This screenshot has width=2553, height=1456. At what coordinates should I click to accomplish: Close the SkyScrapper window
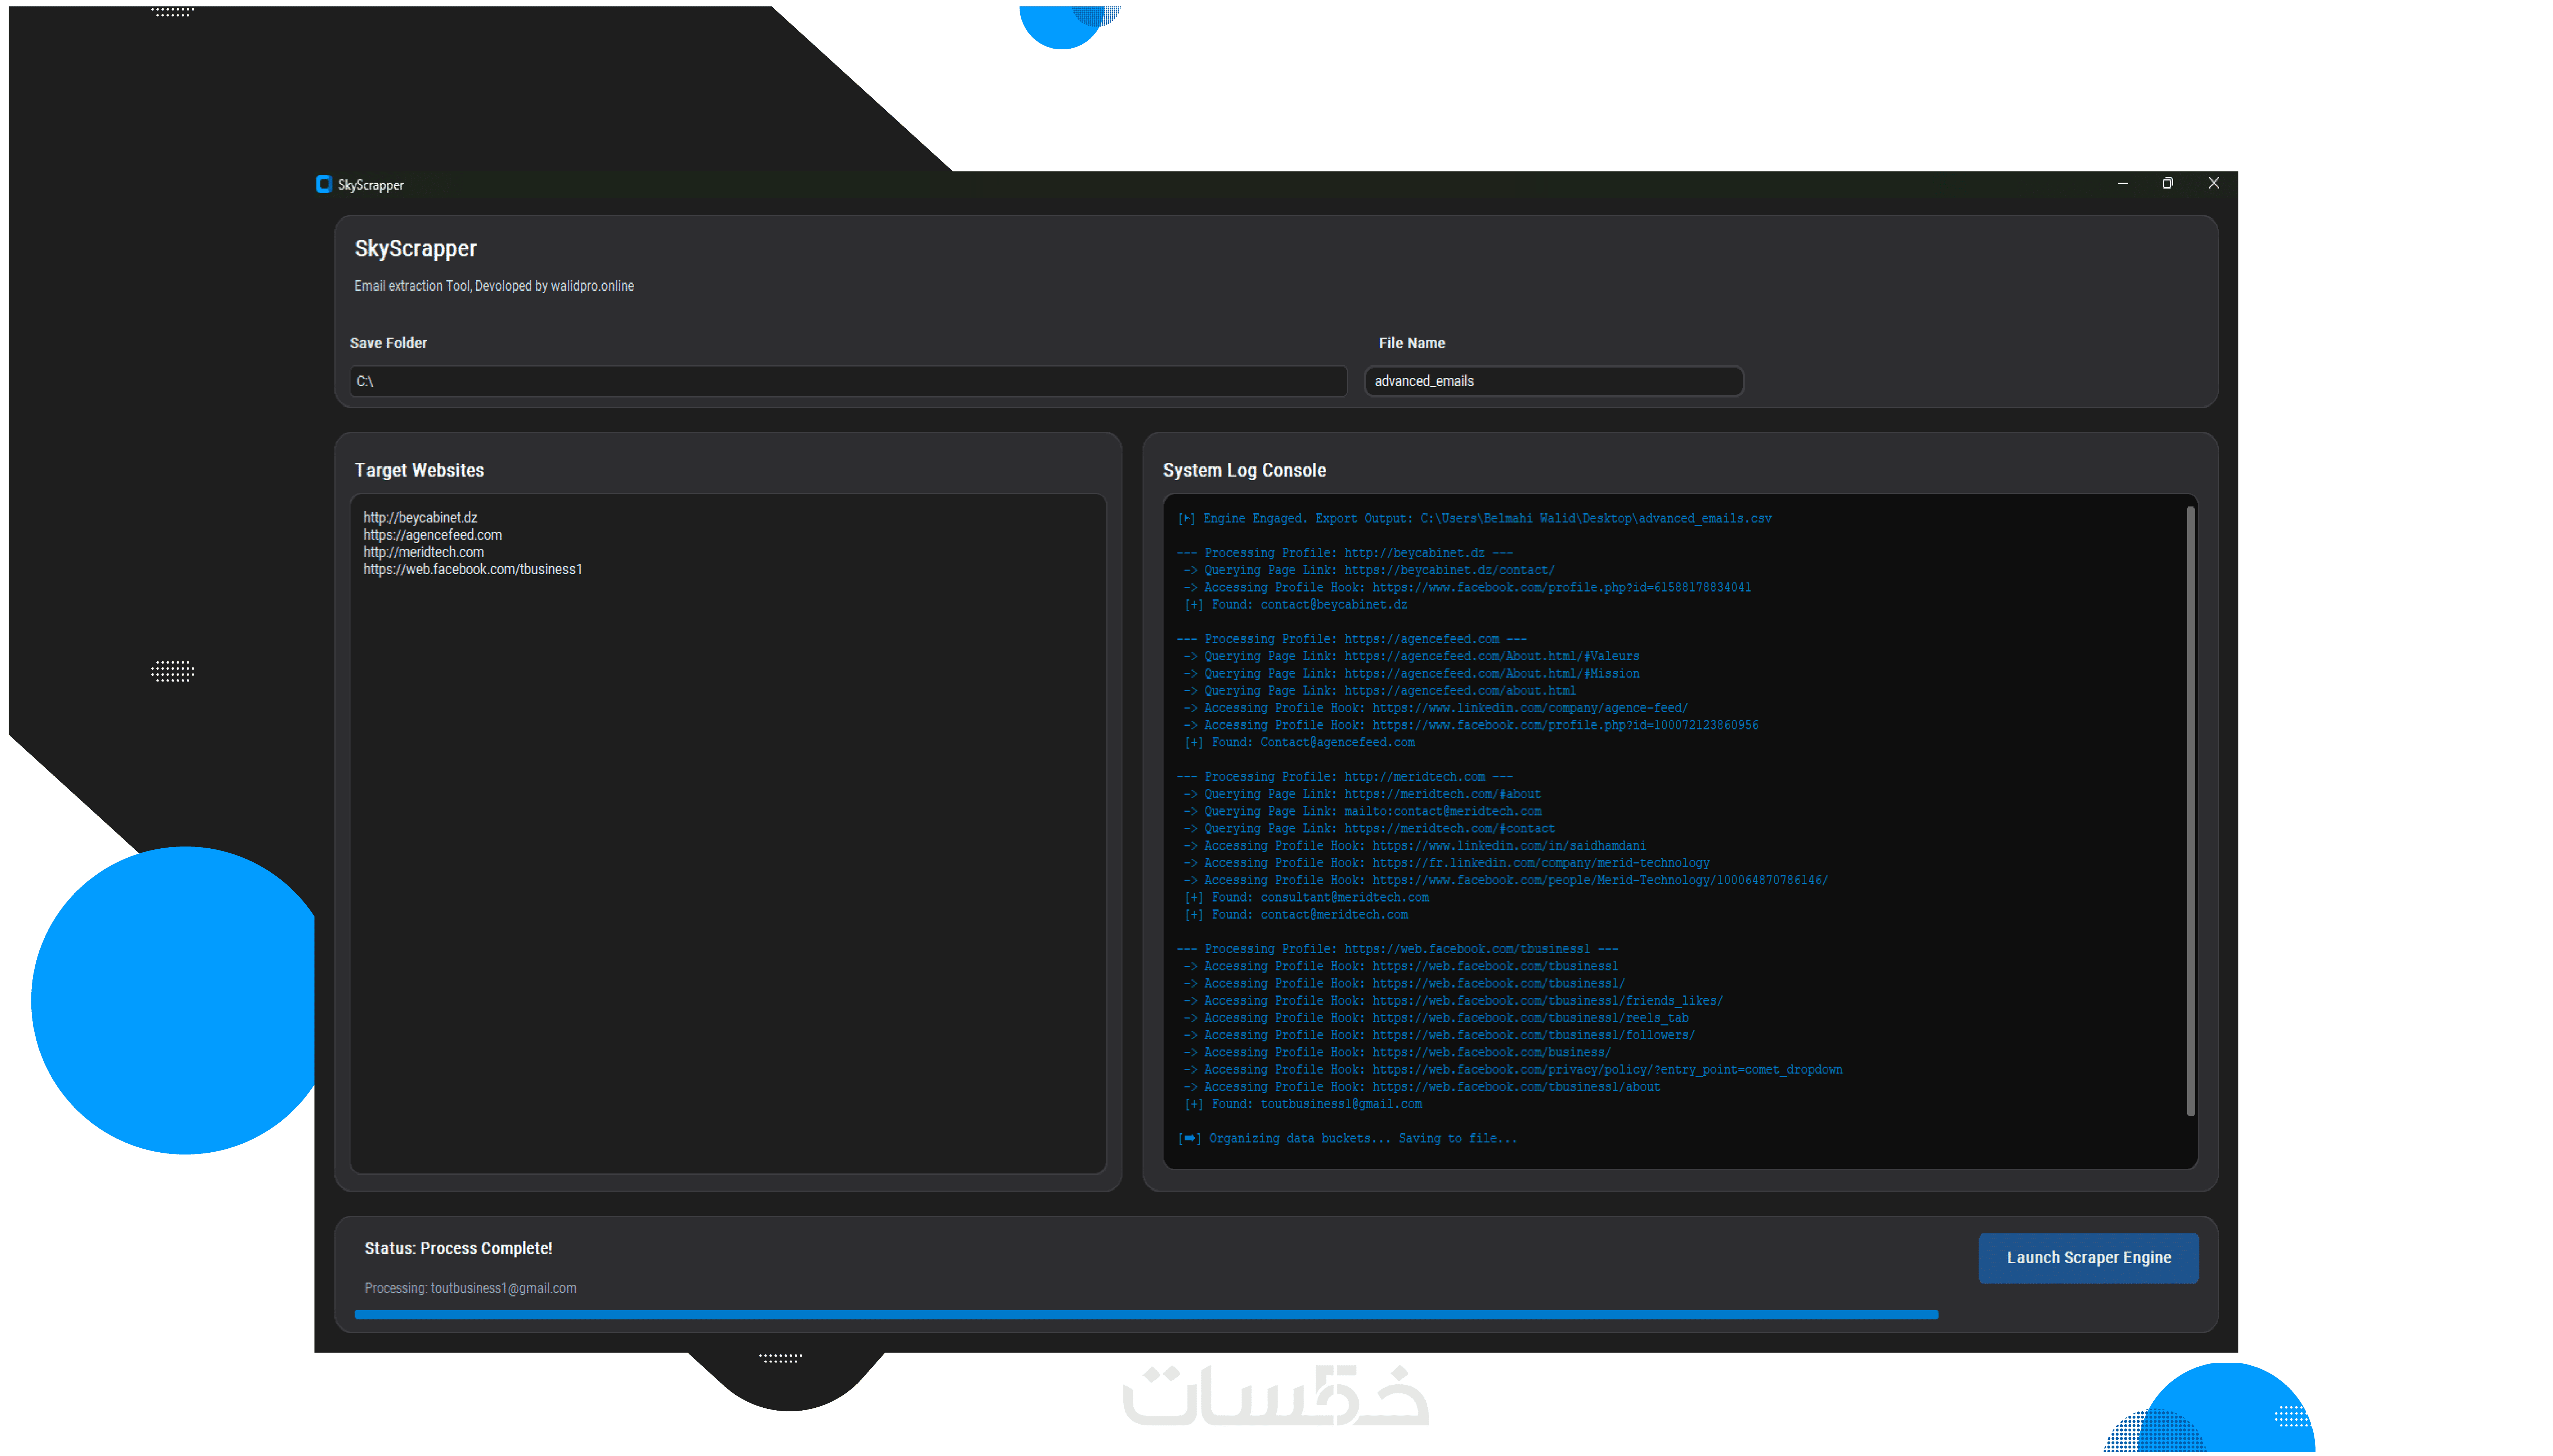[2214, 183]
